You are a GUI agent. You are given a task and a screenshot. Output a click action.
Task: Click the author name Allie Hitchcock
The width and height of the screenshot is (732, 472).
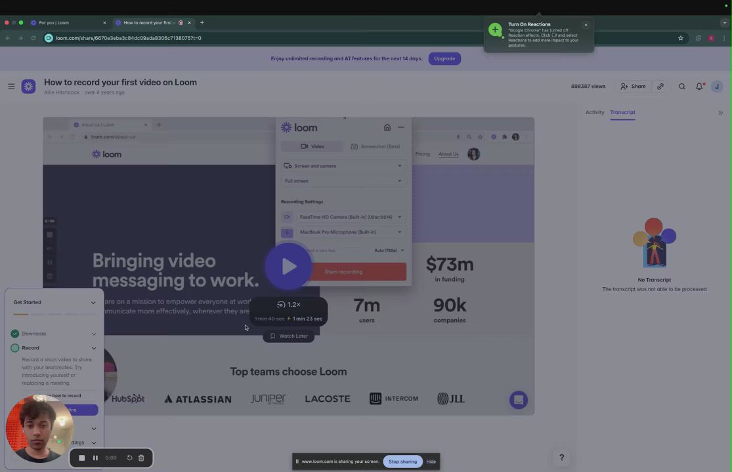pos(62,92)
